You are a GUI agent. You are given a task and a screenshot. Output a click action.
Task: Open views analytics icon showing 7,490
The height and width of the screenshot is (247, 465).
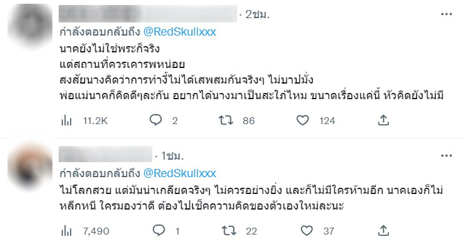66,231
